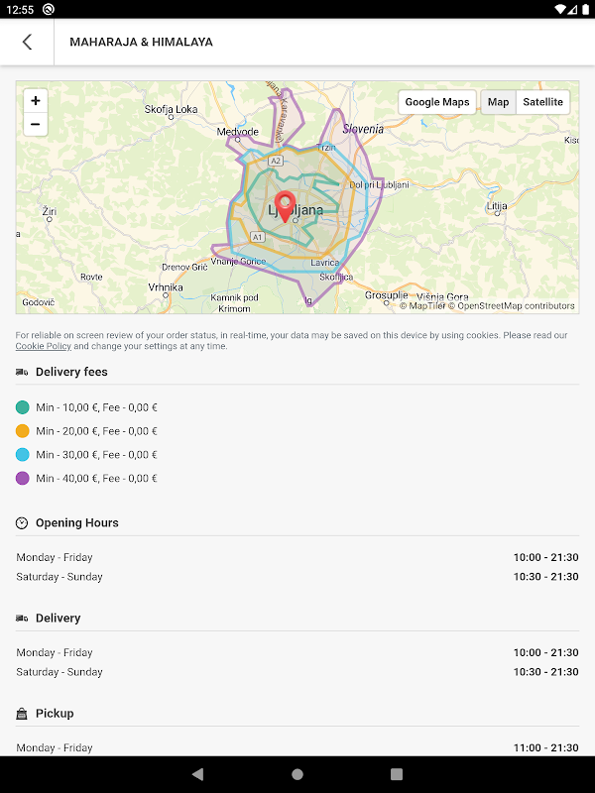Click Delivery section '10:30 - 21:30' weekend time

click(x=546, y=672)
